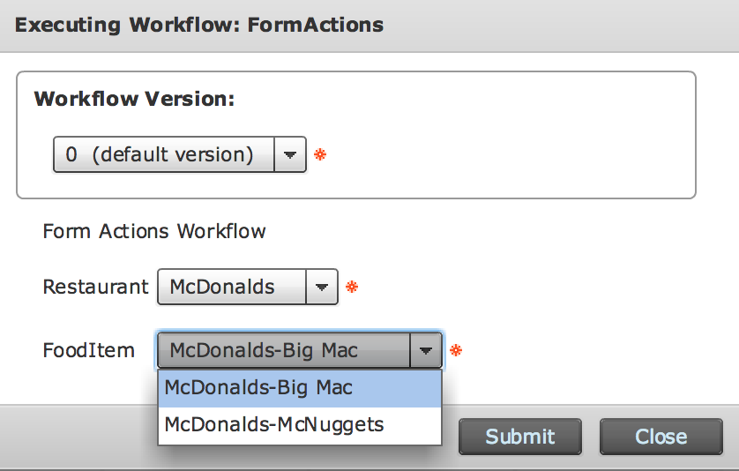Click the FoodItem field showing McDonalds-Big Mac
Screen dimensions: 739x471
283,350
